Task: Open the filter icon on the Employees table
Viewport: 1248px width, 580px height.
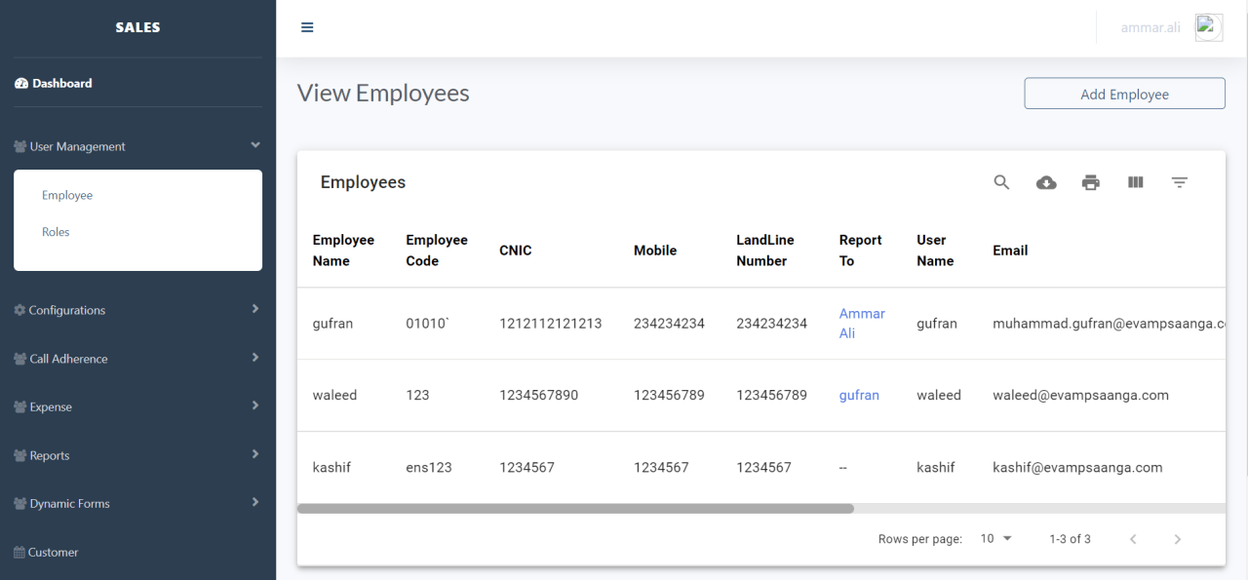Action: coord(1180,182)
